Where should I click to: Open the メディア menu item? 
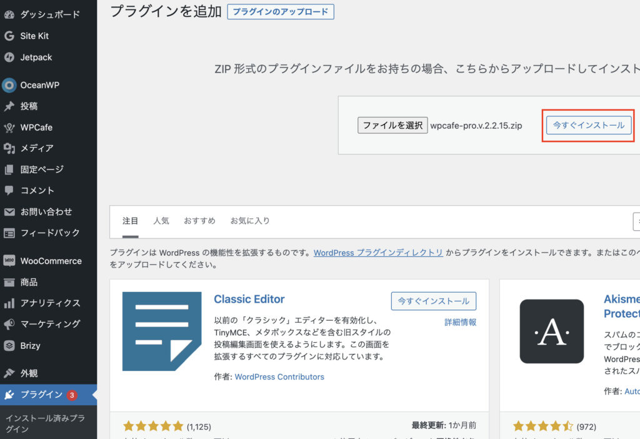tap(36, 148)
